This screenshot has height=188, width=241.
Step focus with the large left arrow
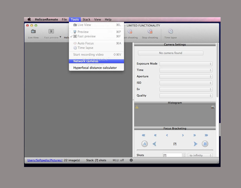(155, 144)
